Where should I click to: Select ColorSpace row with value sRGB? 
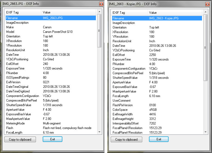coord(157,110)
